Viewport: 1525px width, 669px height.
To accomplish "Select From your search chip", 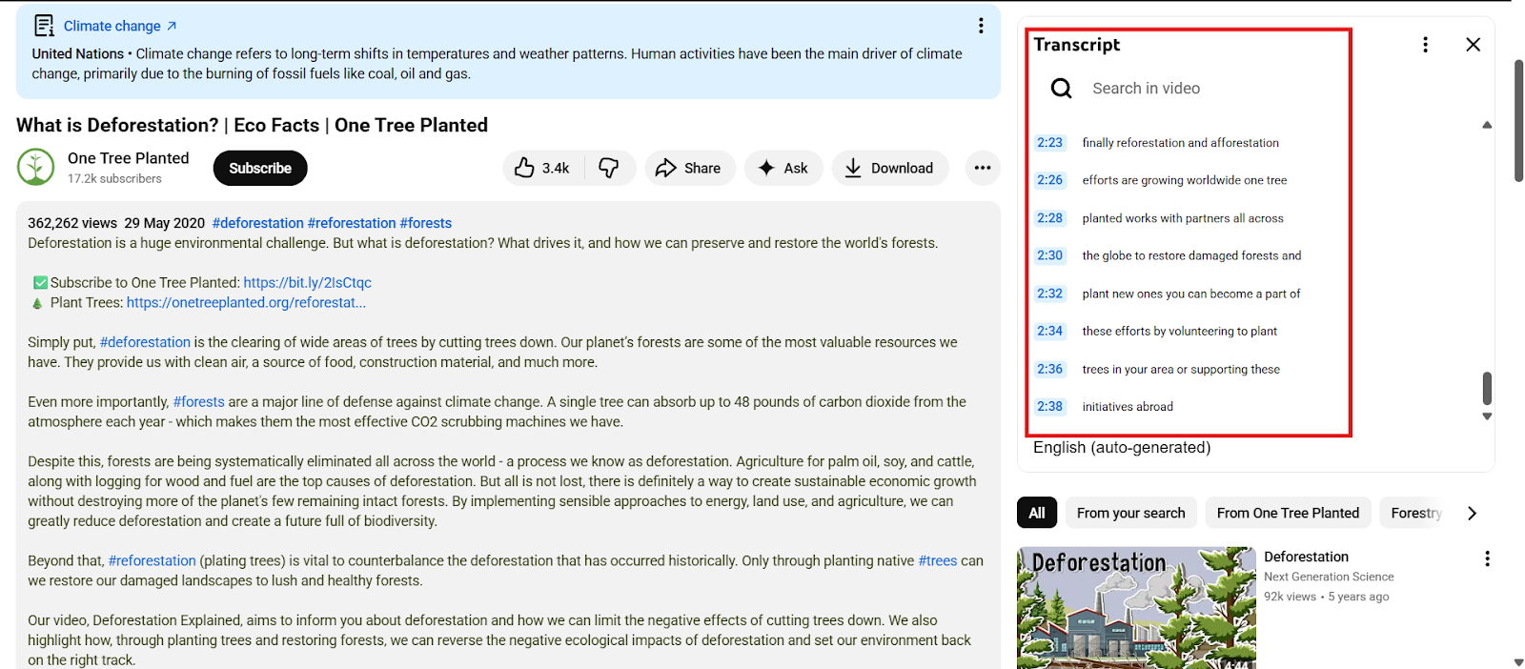I will tap(1131, 513).
